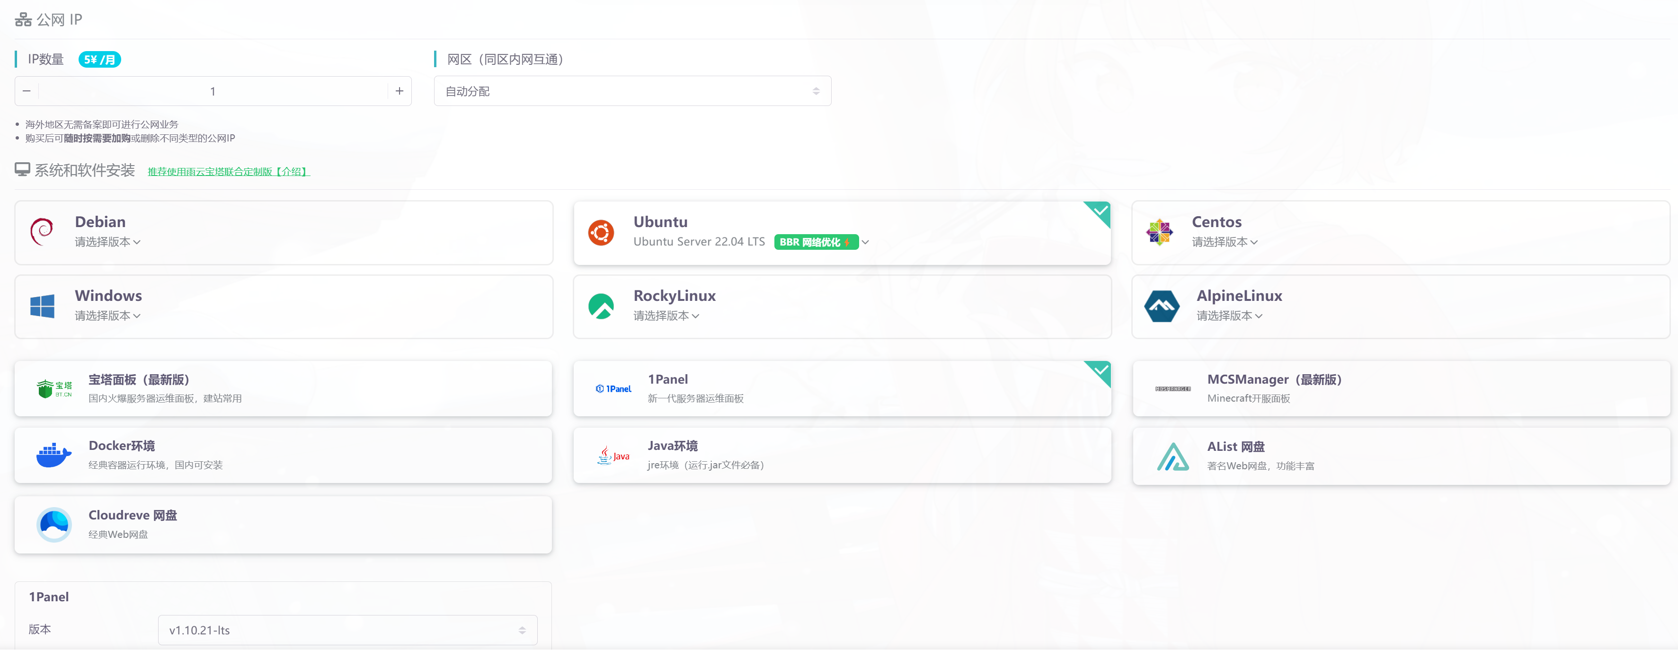Increase IP数量 with plus button
The width and height of the screenshot is (1678, 650).
[x=400, y=91]
